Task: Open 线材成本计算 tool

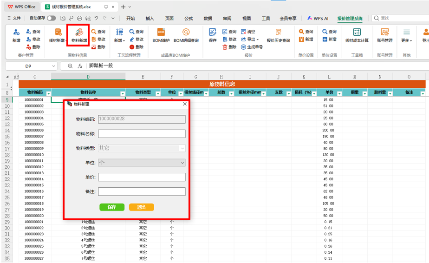Action: 357,35
